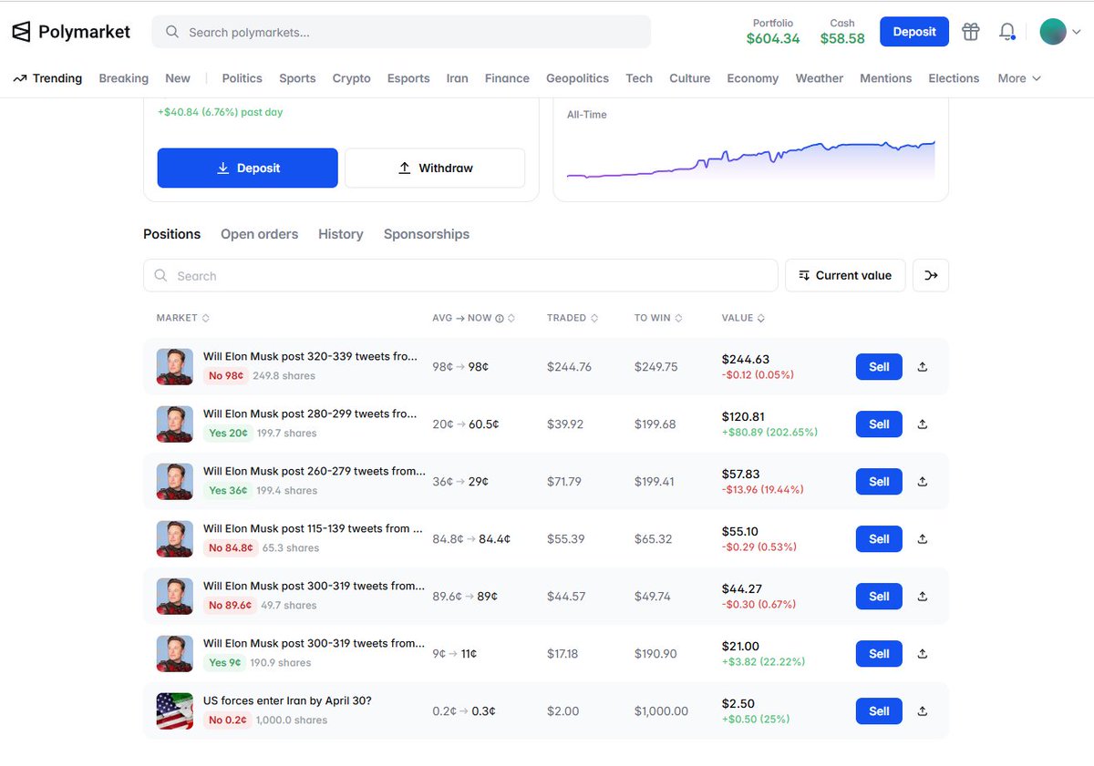Open the US forces Iran flag thumbnail
Screen dimensions: 1094x766
click(x=175, y=711)
